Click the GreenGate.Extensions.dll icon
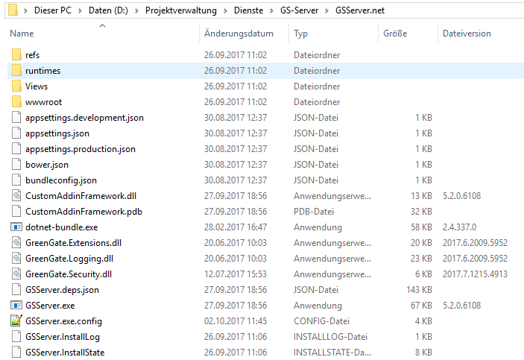 (16, 243)
